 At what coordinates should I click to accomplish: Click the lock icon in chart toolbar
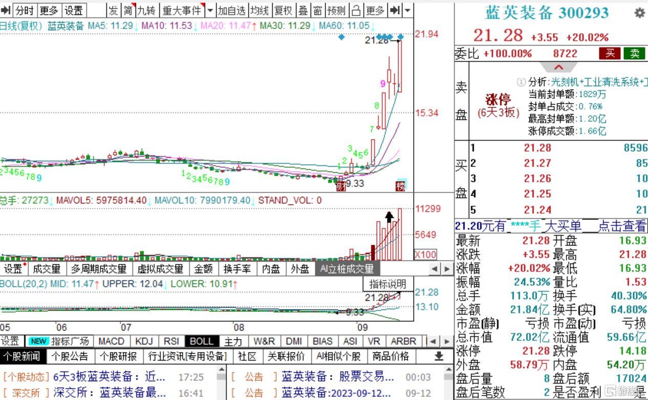tap(356, 10)
